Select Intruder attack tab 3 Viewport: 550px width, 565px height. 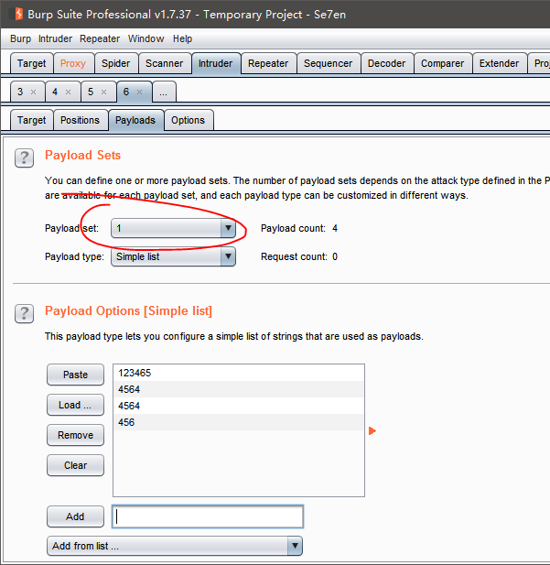(x=20, y=92)
